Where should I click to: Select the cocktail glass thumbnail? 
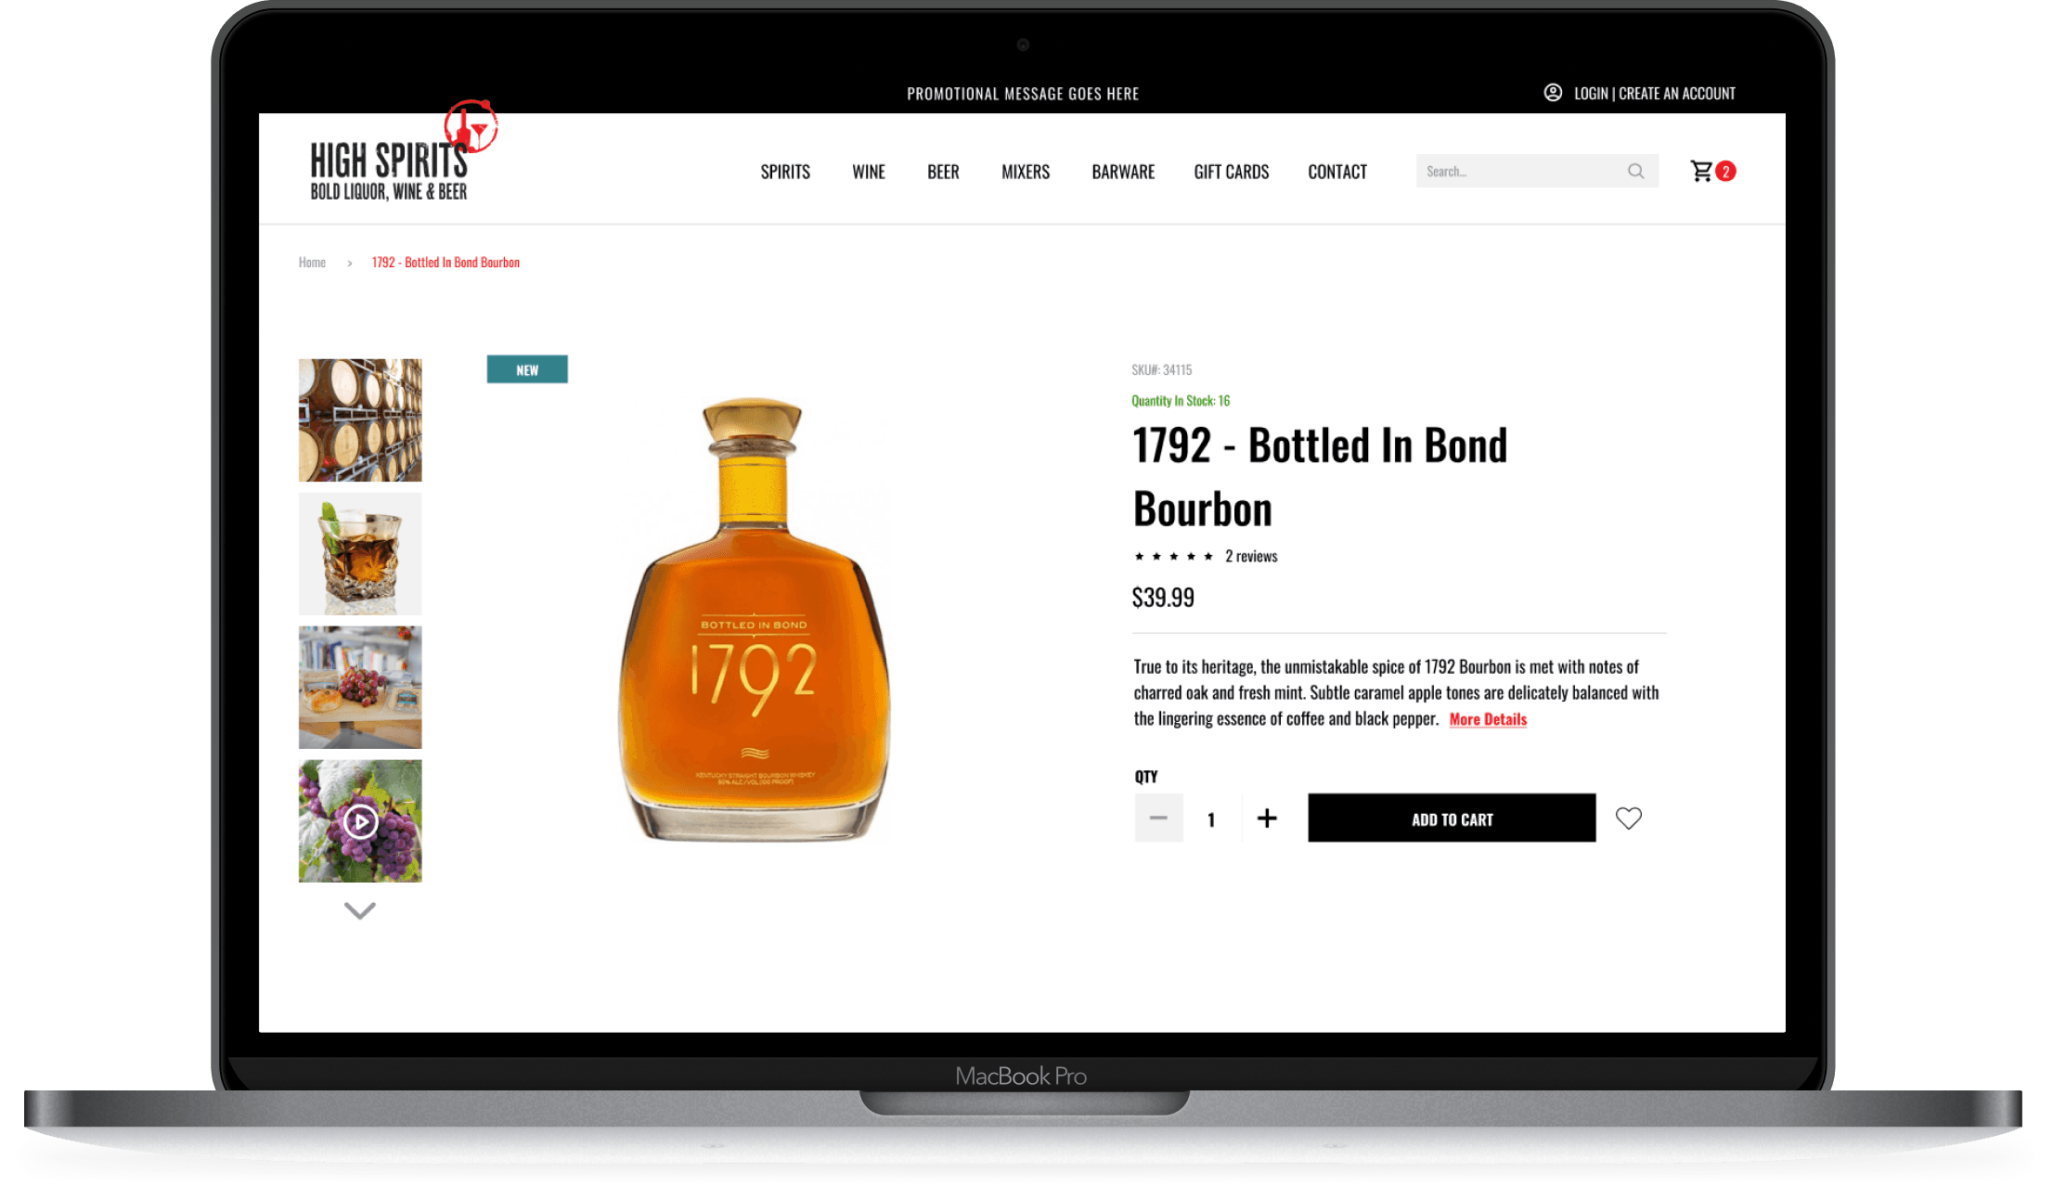click(360, 554)
